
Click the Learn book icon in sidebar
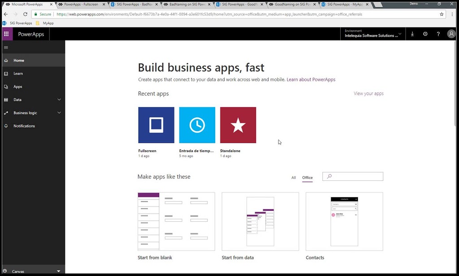pos(6,74)
